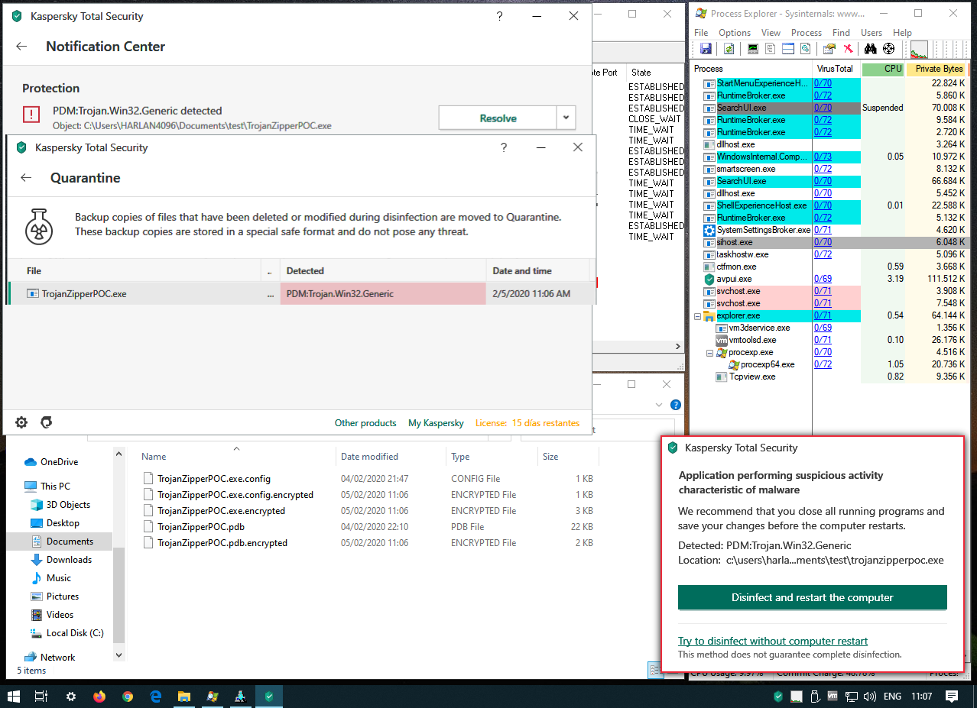Screen dimensions: 977x708
Task: Click Disinfect and restart the computer
Action: click(812, 597)
